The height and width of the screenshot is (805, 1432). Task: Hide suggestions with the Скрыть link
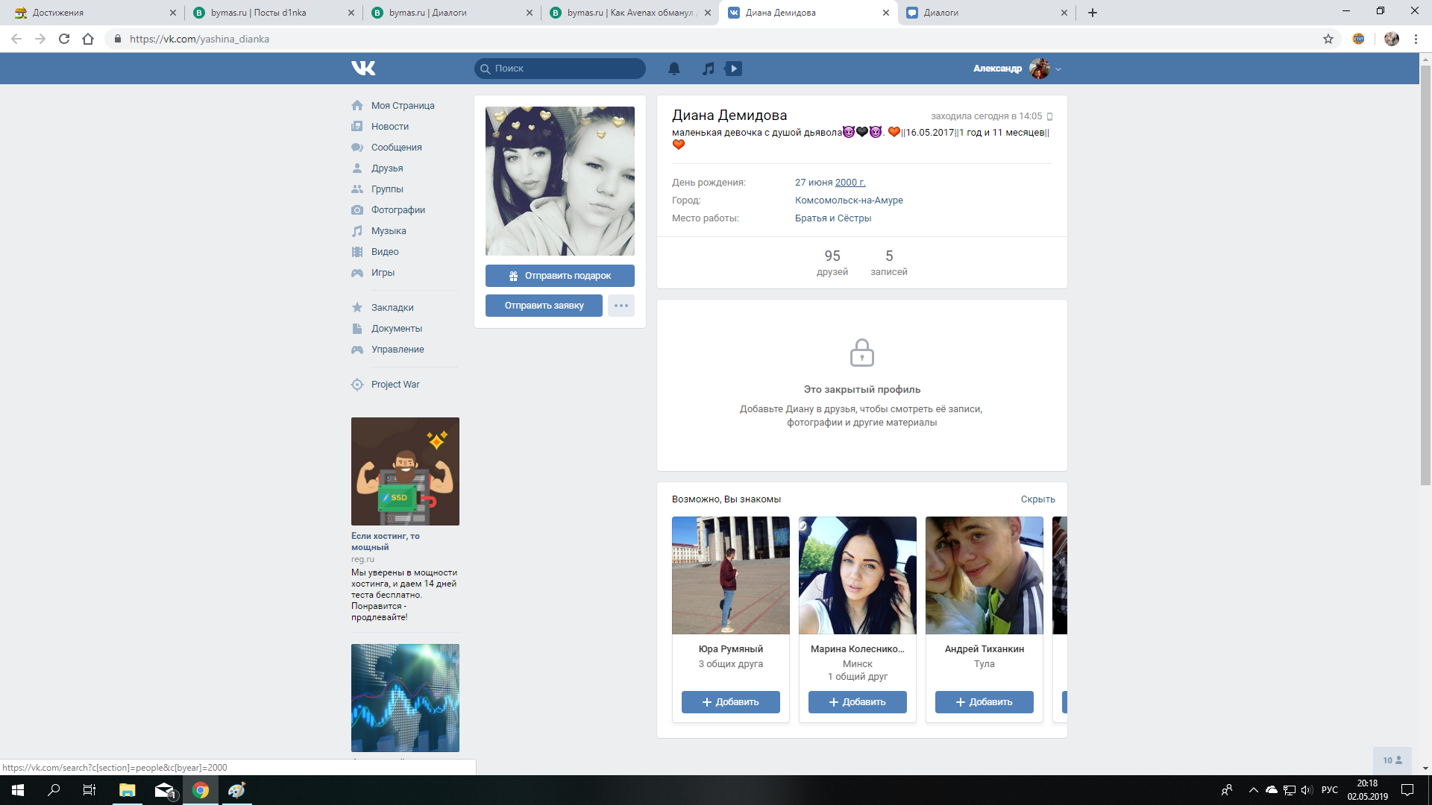coord(1037,499)
